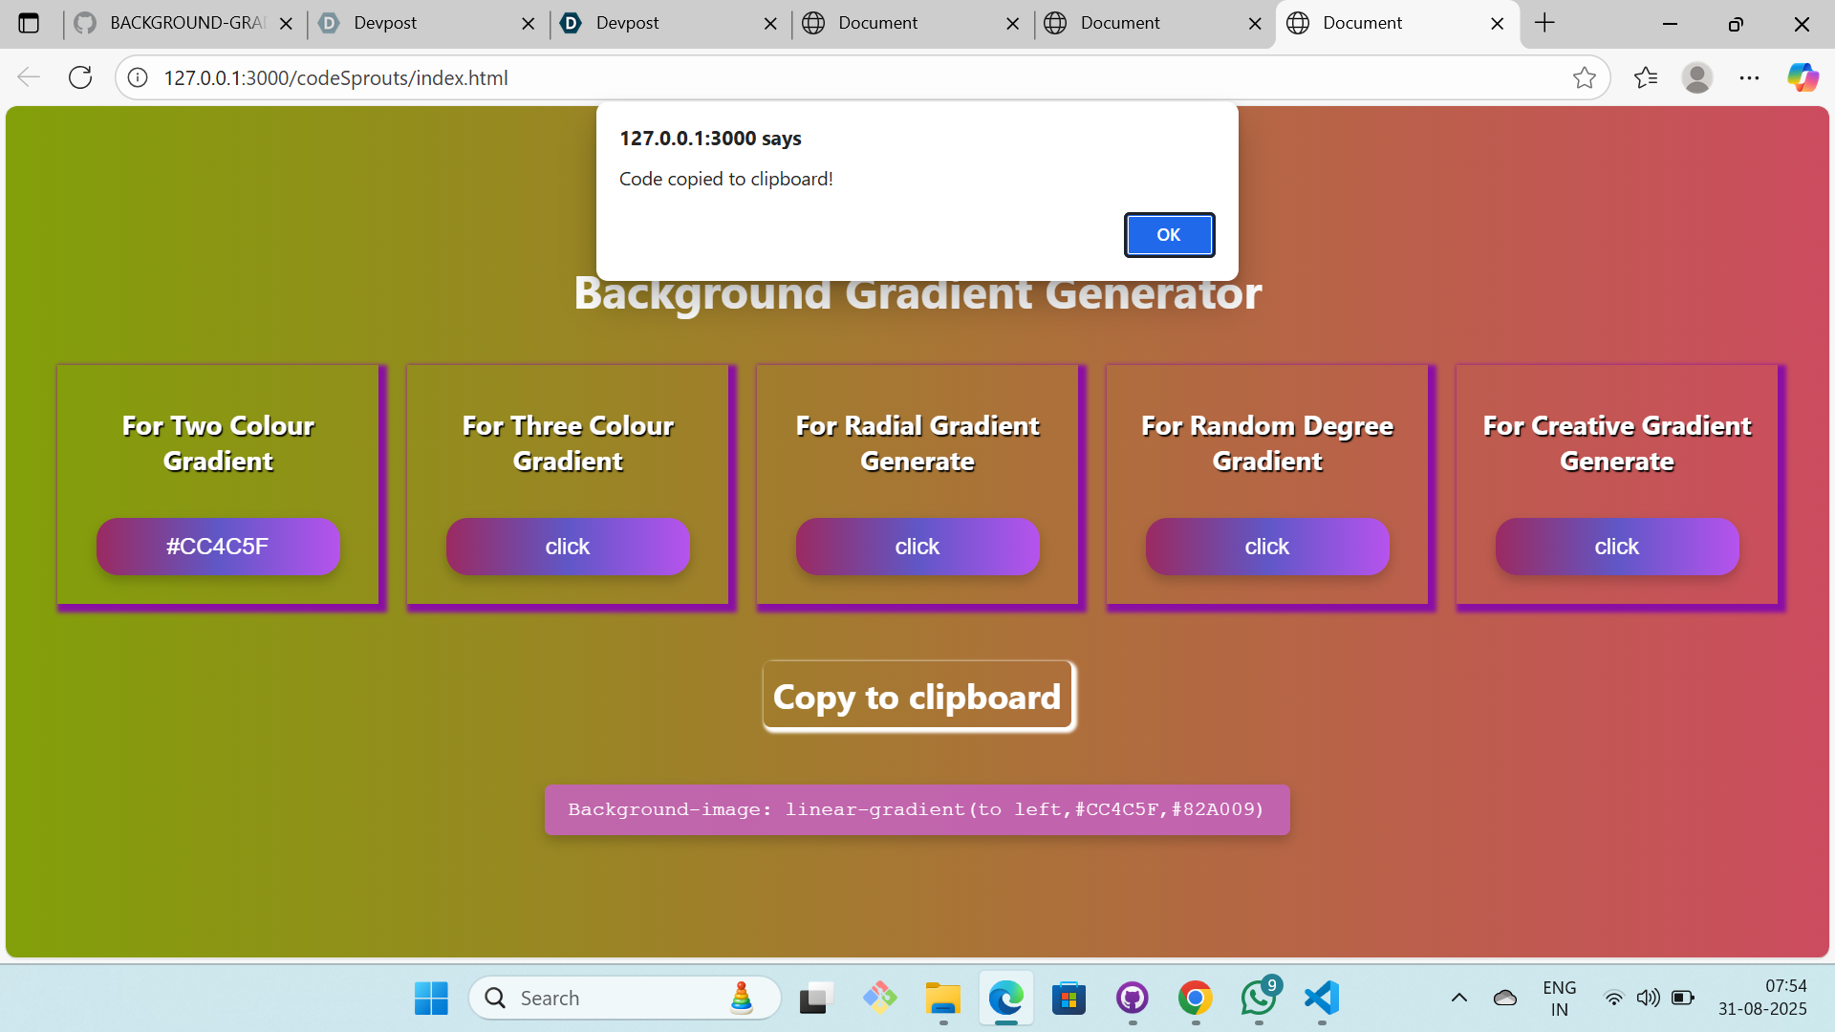View site information icon in address bar

click(x=139, y=77)
